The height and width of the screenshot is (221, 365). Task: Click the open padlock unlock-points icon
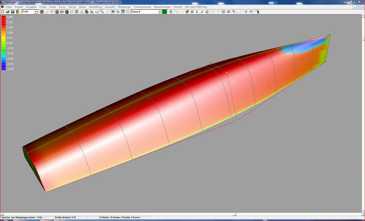tap(202, 12)
